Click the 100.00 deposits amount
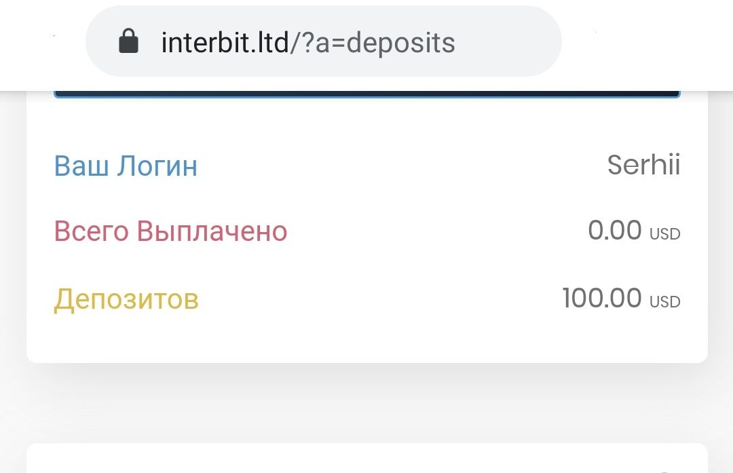 pos(601,298)
